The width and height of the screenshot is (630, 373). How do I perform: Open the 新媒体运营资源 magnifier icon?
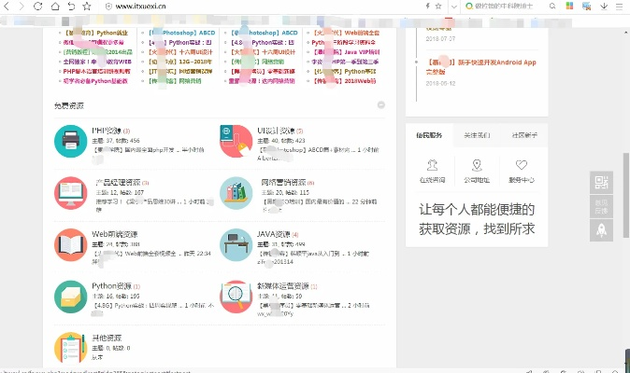coord(236,297)
